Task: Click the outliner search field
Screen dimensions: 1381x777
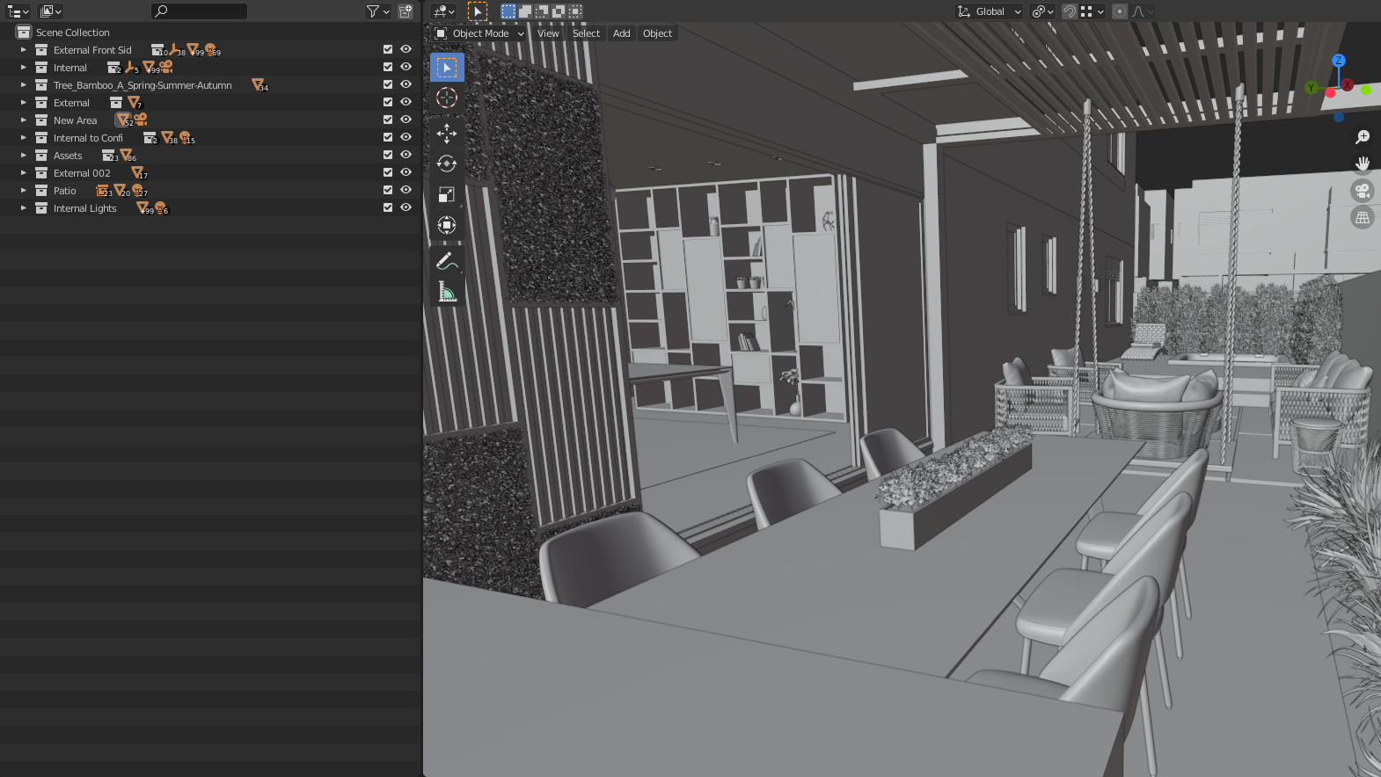Action: coord(199,11)
